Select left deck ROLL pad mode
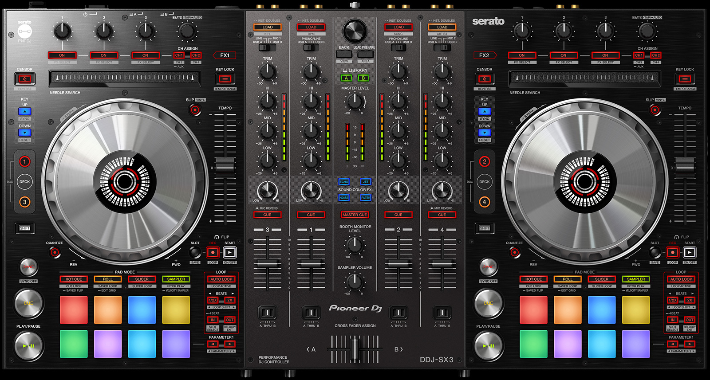Screen dimensions: 710x380 coord(108,279)
